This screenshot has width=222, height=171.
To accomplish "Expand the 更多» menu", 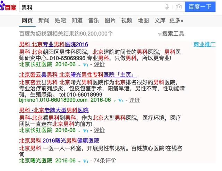I will click(x=176, y=20).
